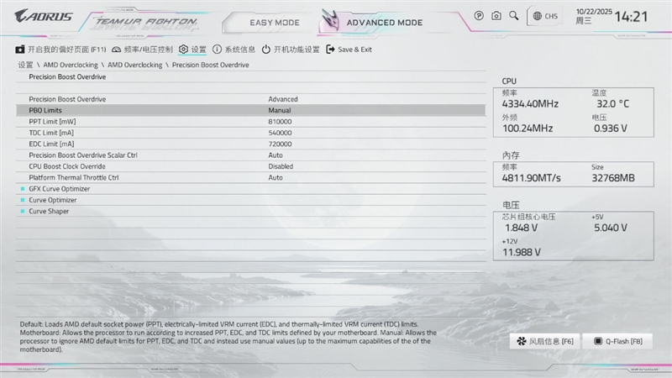Select CPU Boost Clock Override label
672x378 pixels.
pyautogui.click(x=67, y=166)
